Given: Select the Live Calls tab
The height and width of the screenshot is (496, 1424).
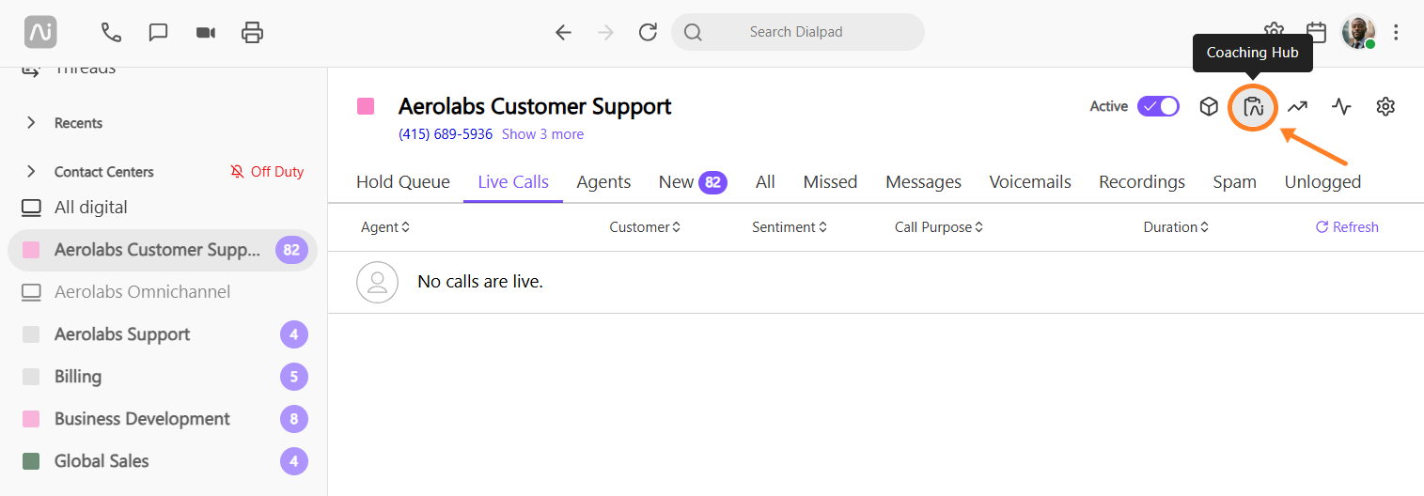Looking at the screenshot, I should point(513,182).
